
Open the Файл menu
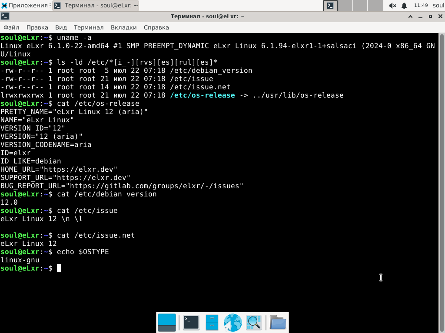(11, 27)
